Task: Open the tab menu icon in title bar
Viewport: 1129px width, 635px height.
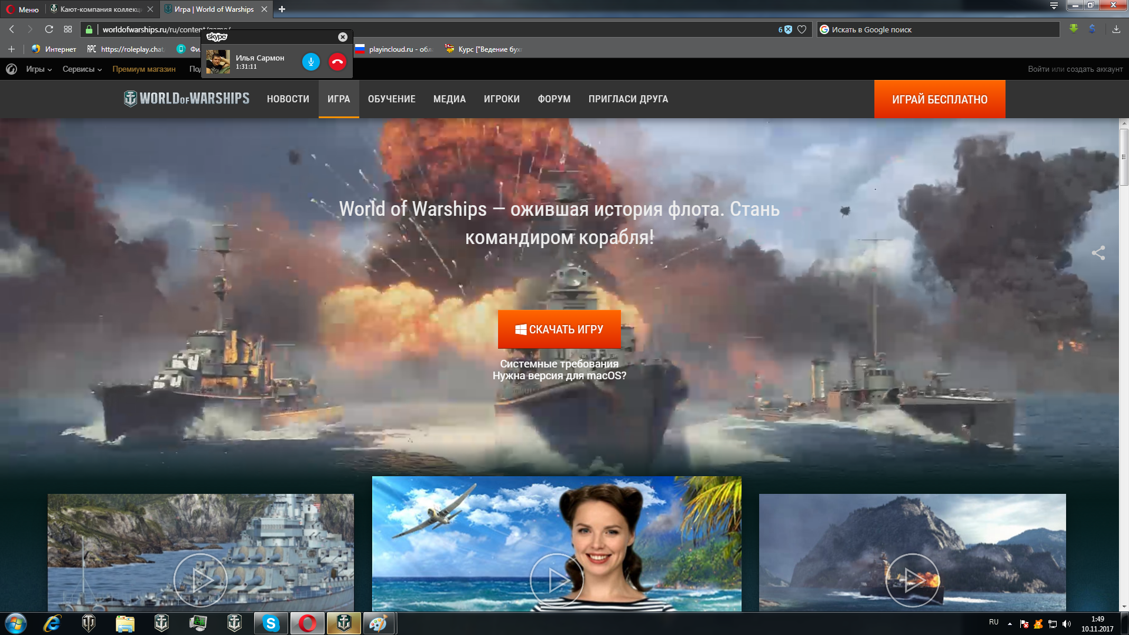Action: pyautogui.click(x=1054, y=6)
